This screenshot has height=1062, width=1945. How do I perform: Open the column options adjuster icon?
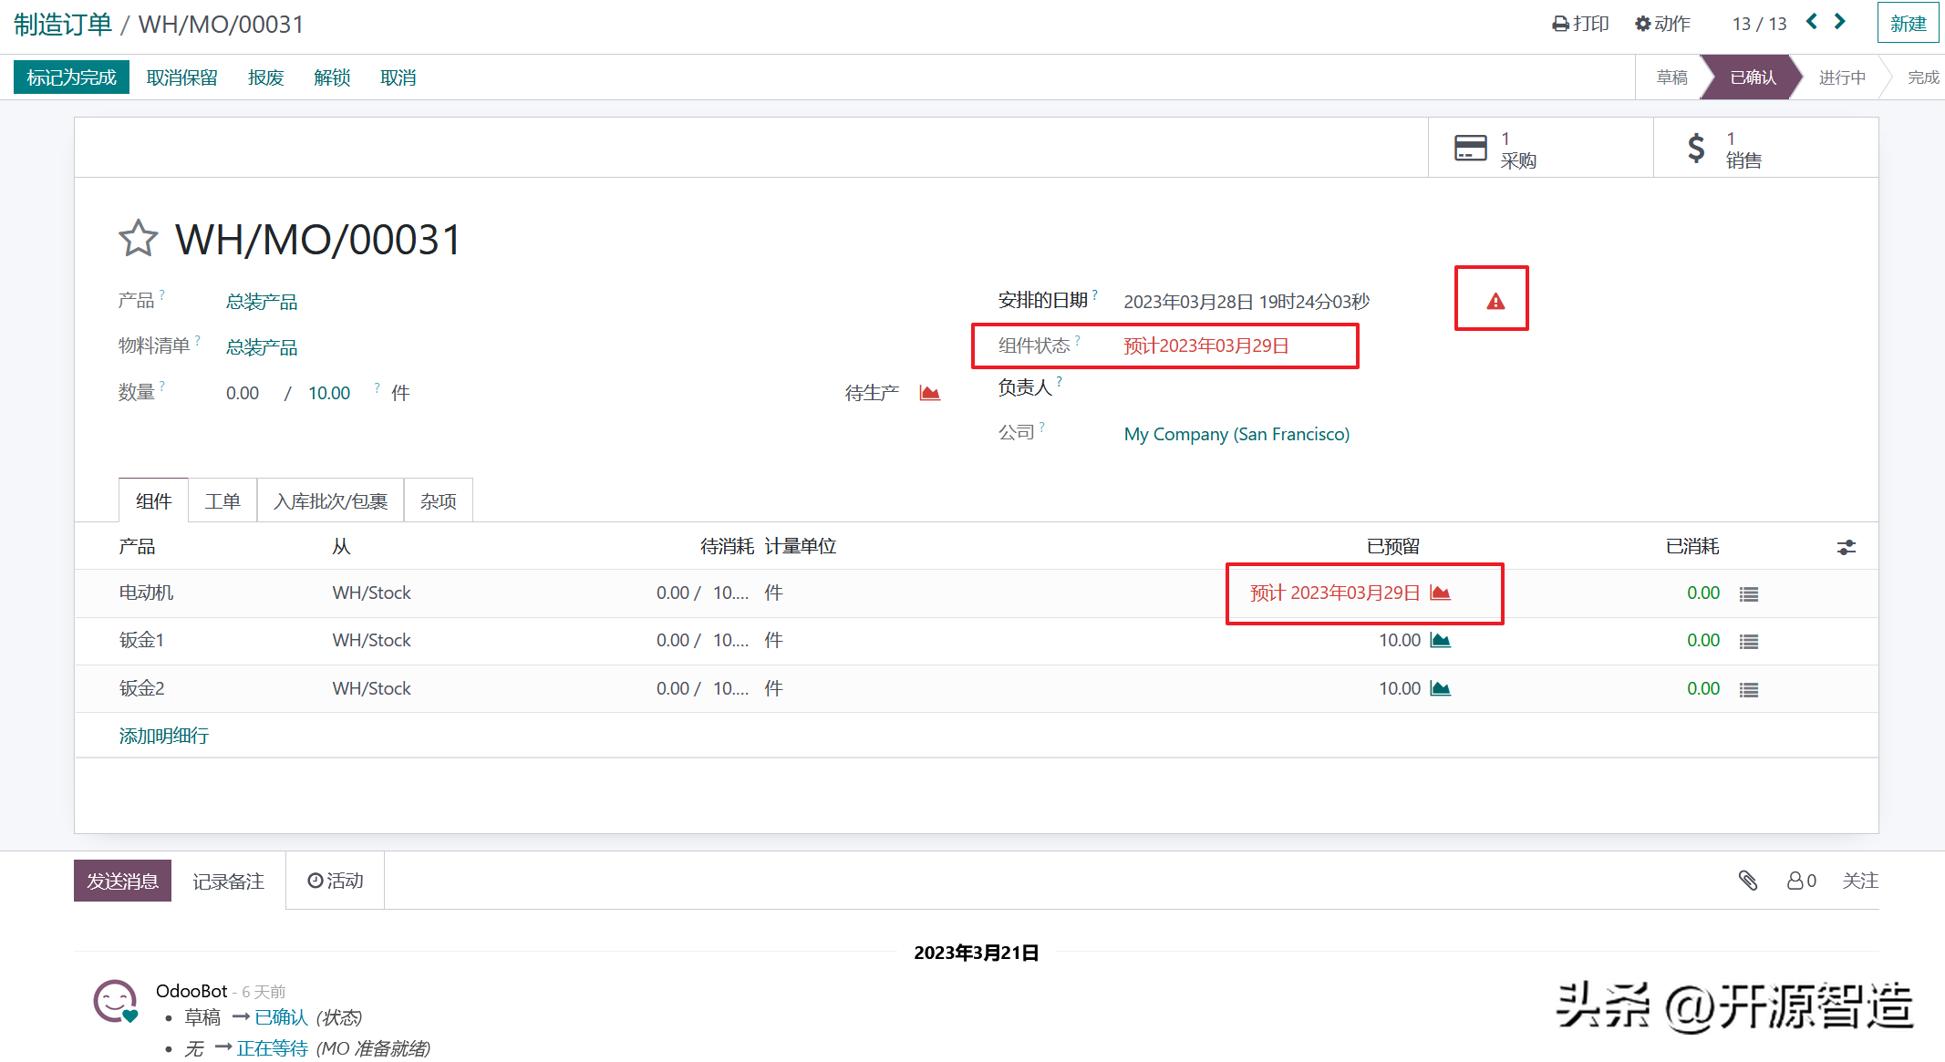1846,547
